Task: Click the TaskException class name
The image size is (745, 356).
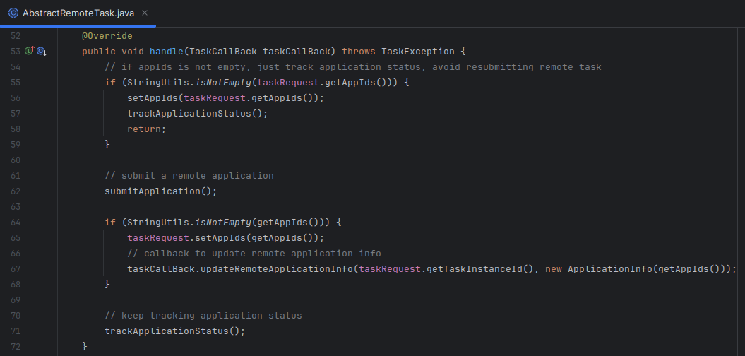Action: click(x=418, y=52)
